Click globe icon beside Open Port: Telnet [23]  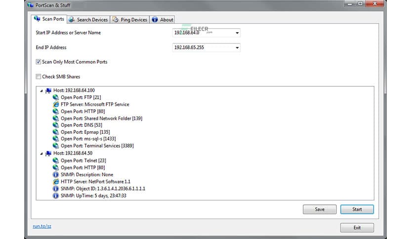(x=55, y=160)
